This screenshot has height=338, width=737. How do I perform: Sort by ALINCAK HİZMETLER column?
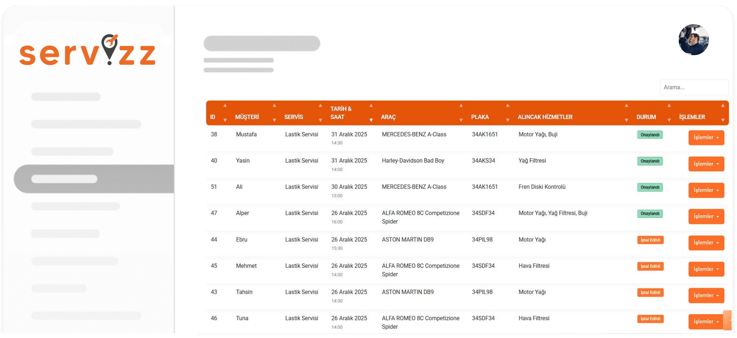click(x=545, y=117)
